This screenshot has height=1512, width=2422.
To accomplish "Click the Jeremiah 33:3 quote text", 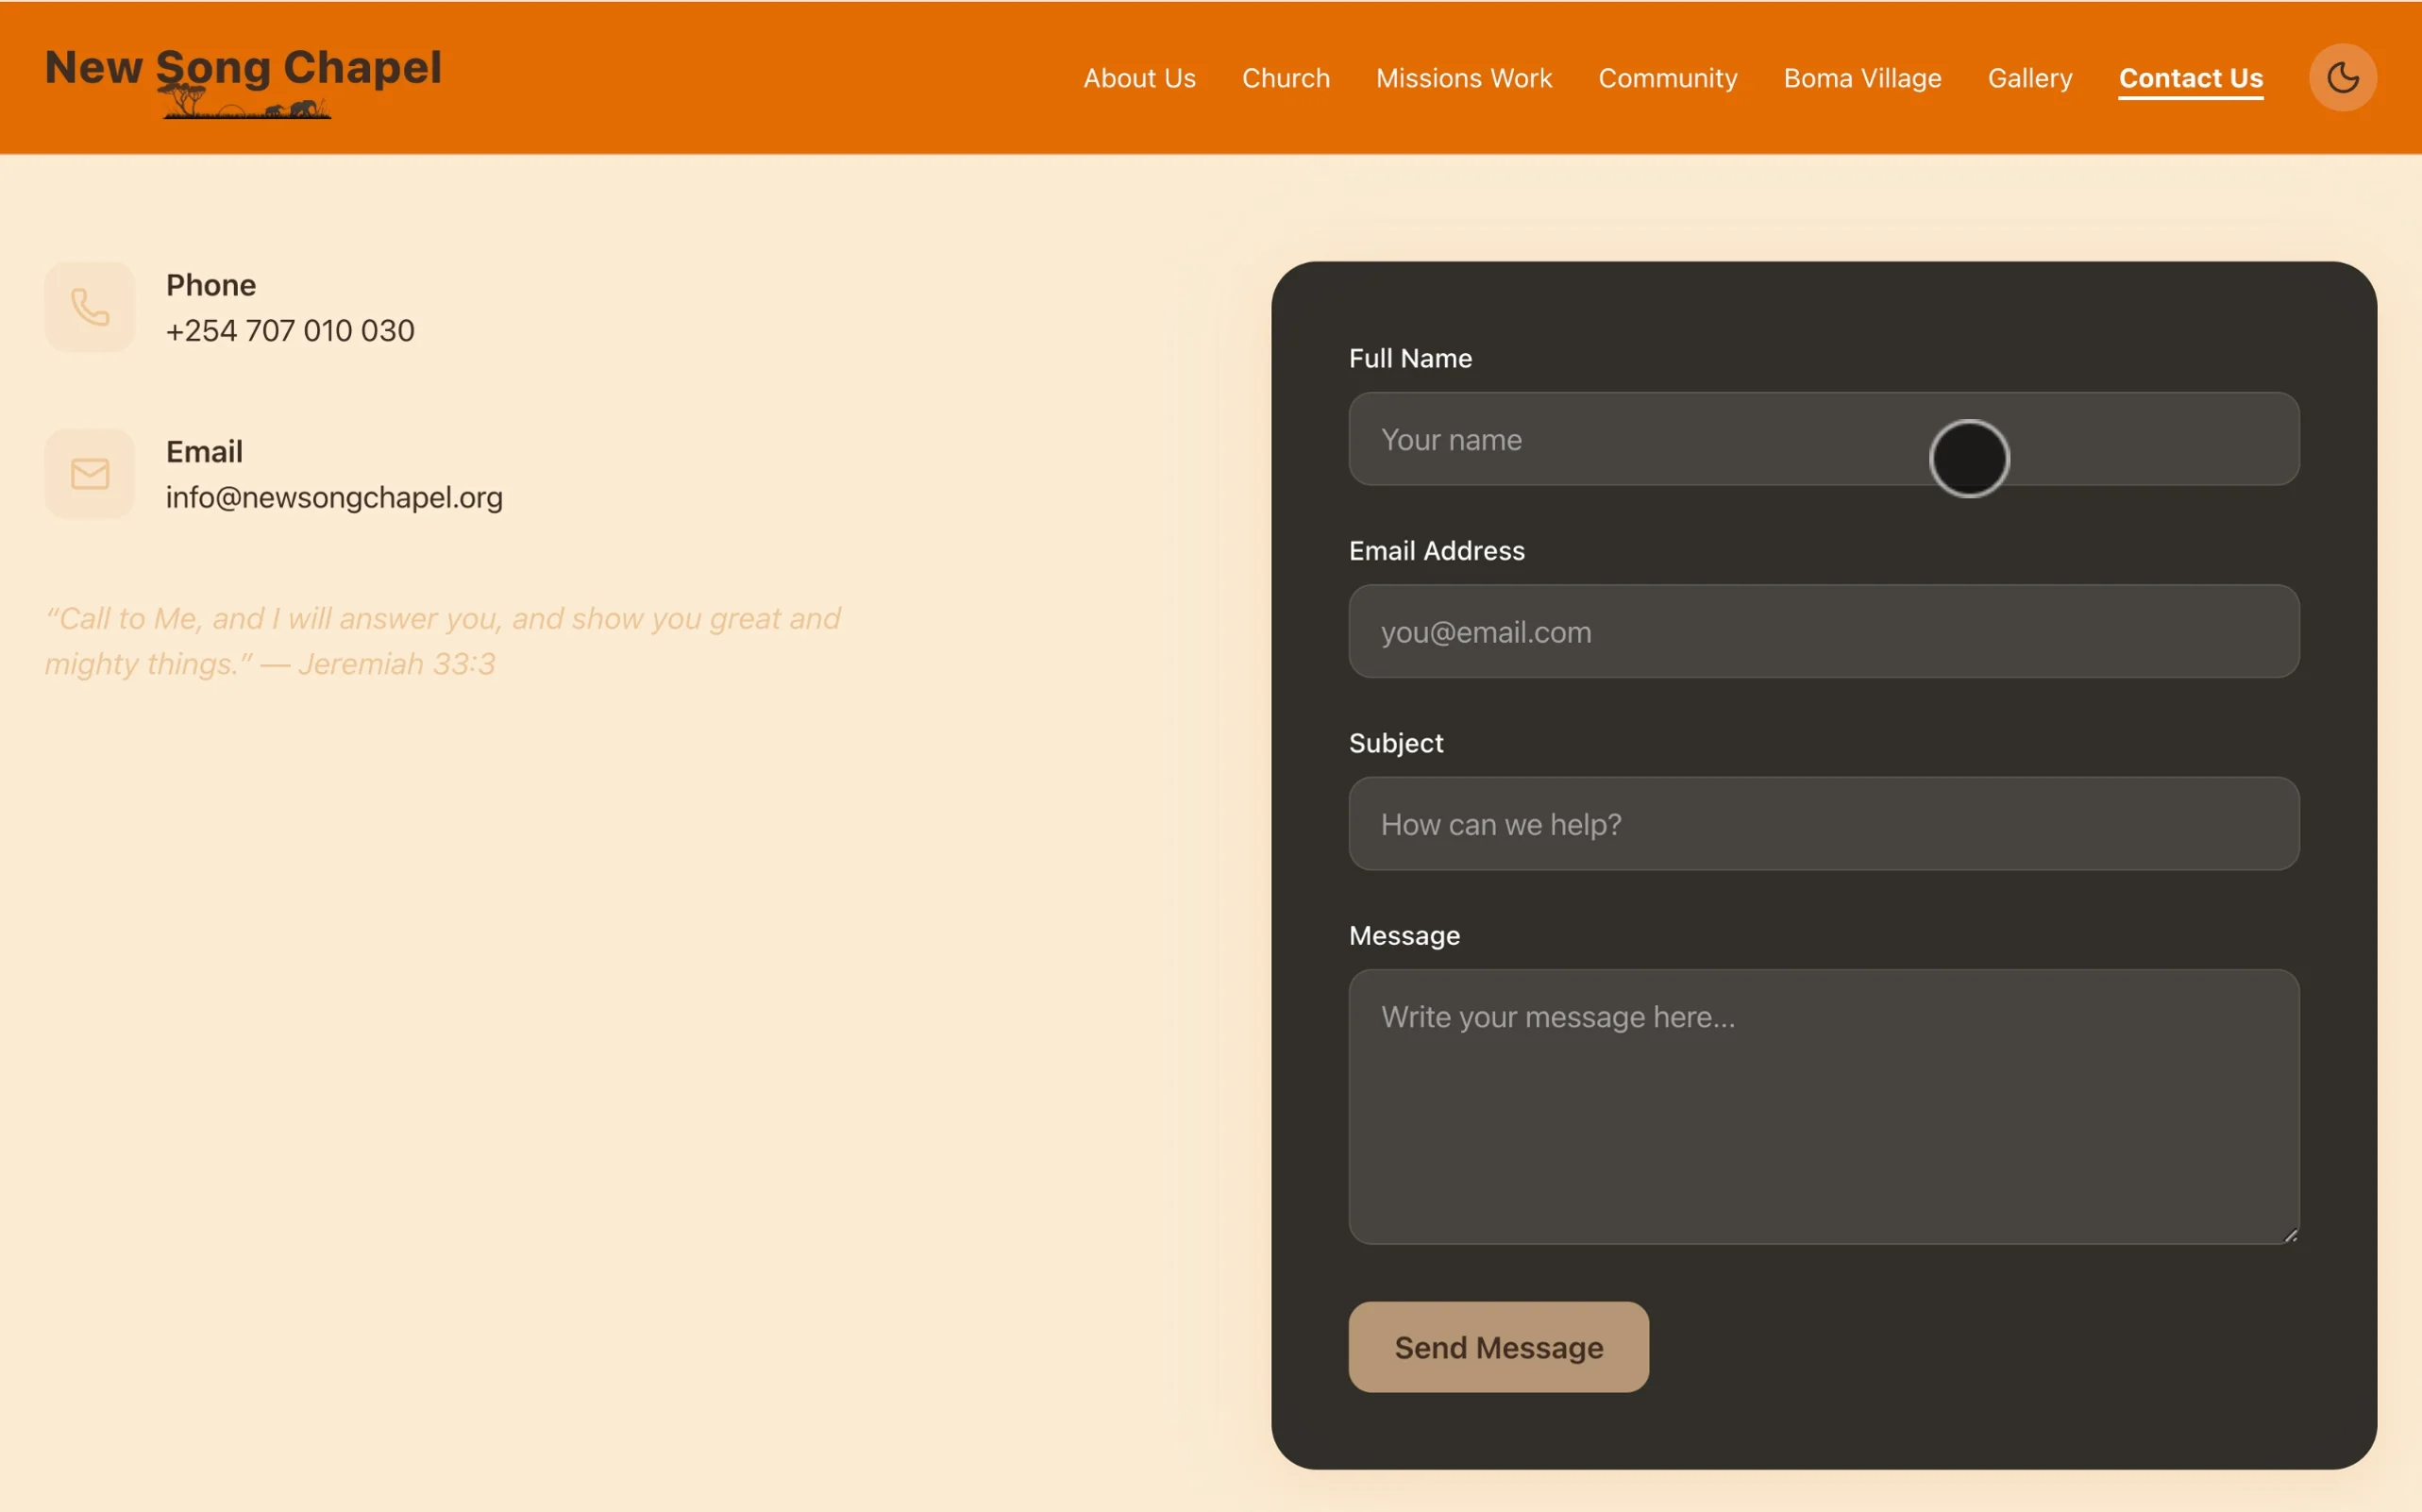I will tap(443, 641).
